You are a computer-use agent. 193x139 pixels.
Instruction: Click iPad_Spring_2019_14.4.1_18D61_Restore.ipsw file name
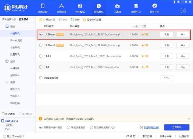pos(96,56)
